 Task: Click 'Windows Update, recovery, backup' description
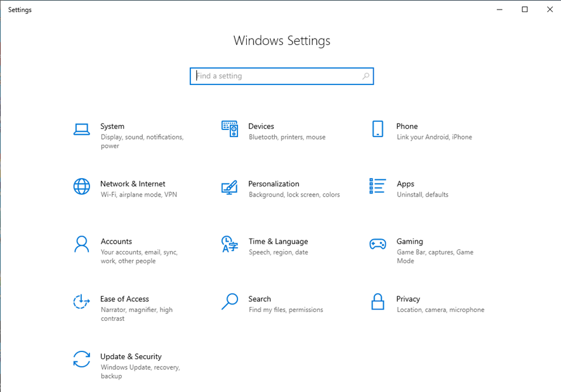[140, 372]
